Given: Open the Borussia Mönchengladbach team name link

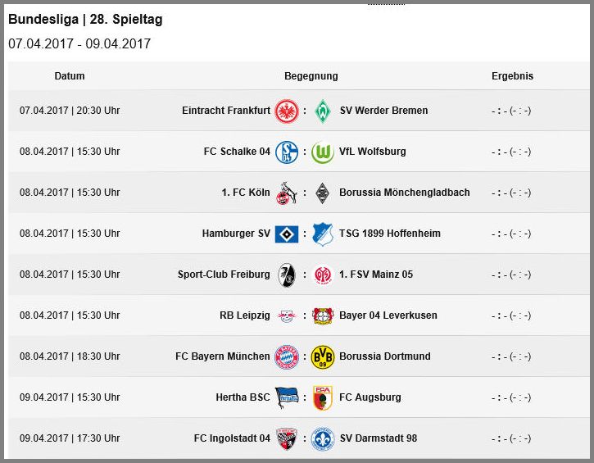Looking at the screenshot, I should pyautogui.click(x=404, y=193).
